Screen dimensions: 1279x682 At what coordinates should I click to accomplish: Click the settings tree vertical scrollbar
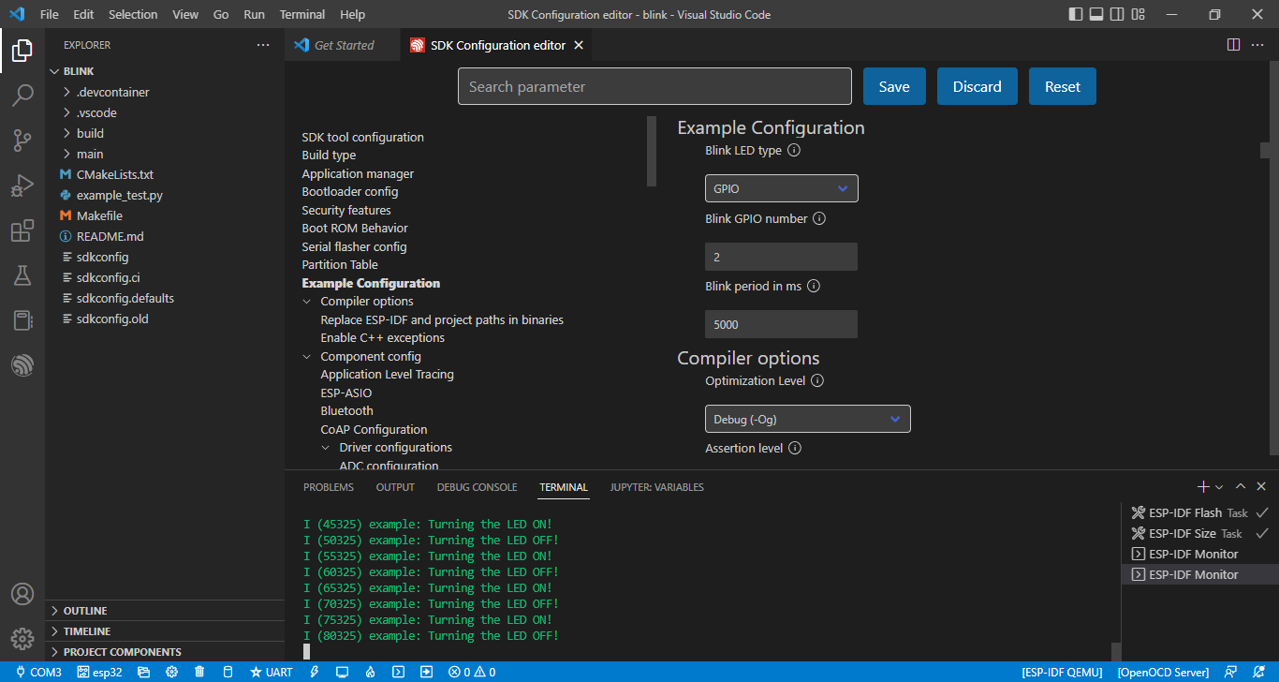(652, 152)
